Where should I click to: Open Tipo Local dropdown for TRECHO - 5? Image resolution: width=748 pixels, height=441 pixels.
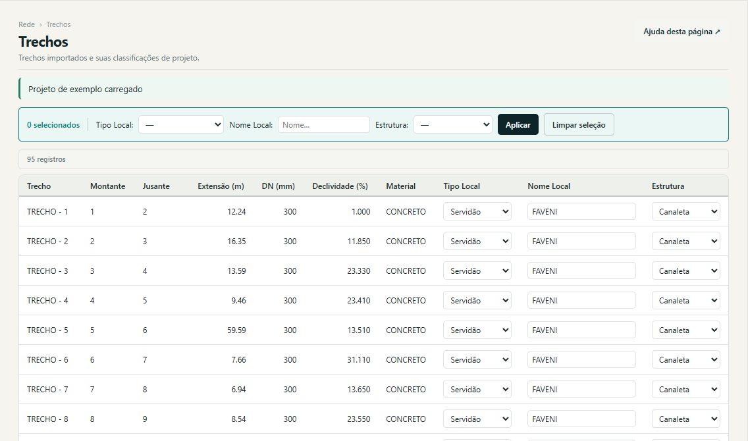[477, 330]
